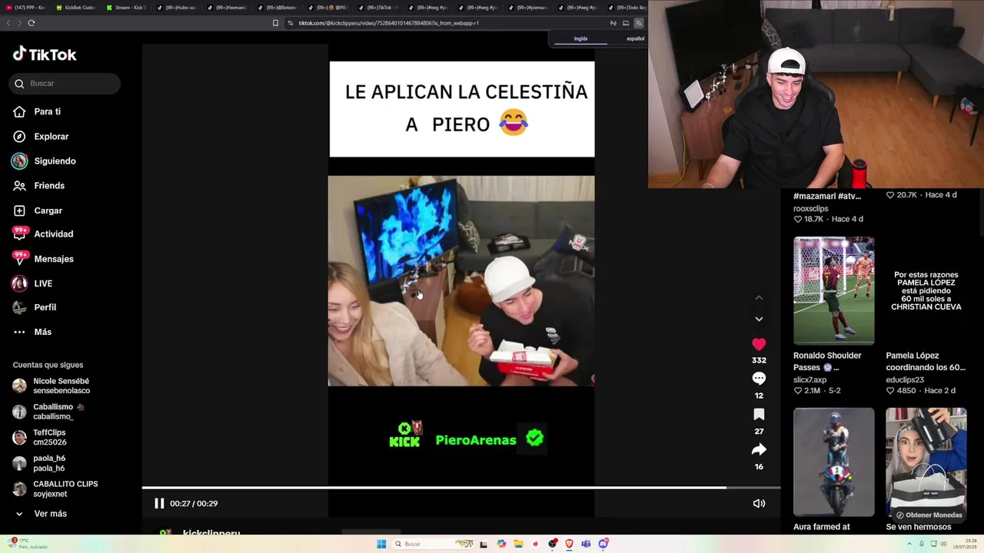This screenshot has width=984, height=553.
Task: Click the kickclipperu author name
Action: 211,532
